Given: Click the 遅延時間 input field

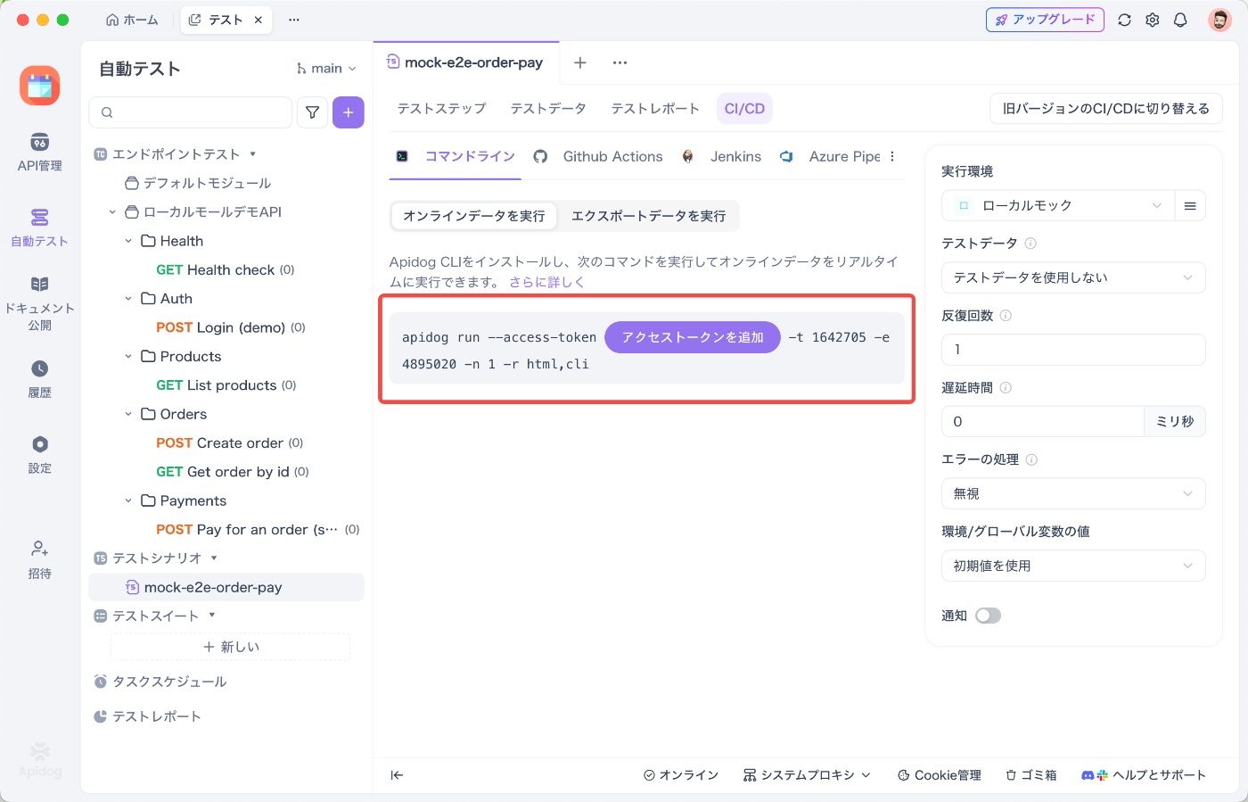Looking at the screenshot, I should [x=1042, y=422].
